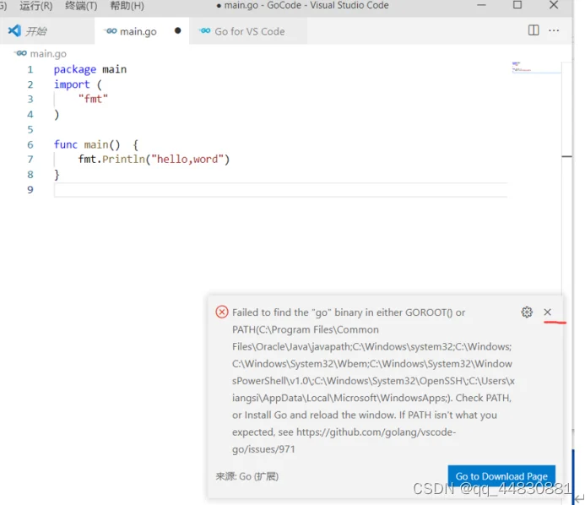Open the editor more actions ellipsis
Viewport: 585px width, 505px height.
(x=554, y=30)
